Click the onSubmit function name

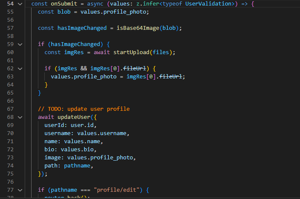pyautogui.click(x=64, y=4)
